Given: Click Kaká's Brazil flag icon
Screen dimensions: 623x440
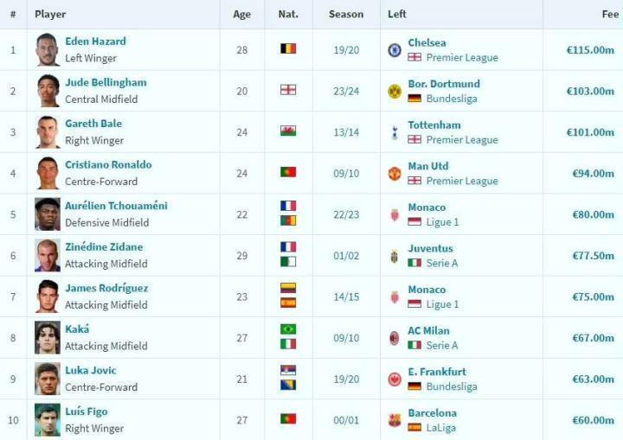Looking at the screenshot, I should [288, 329].
